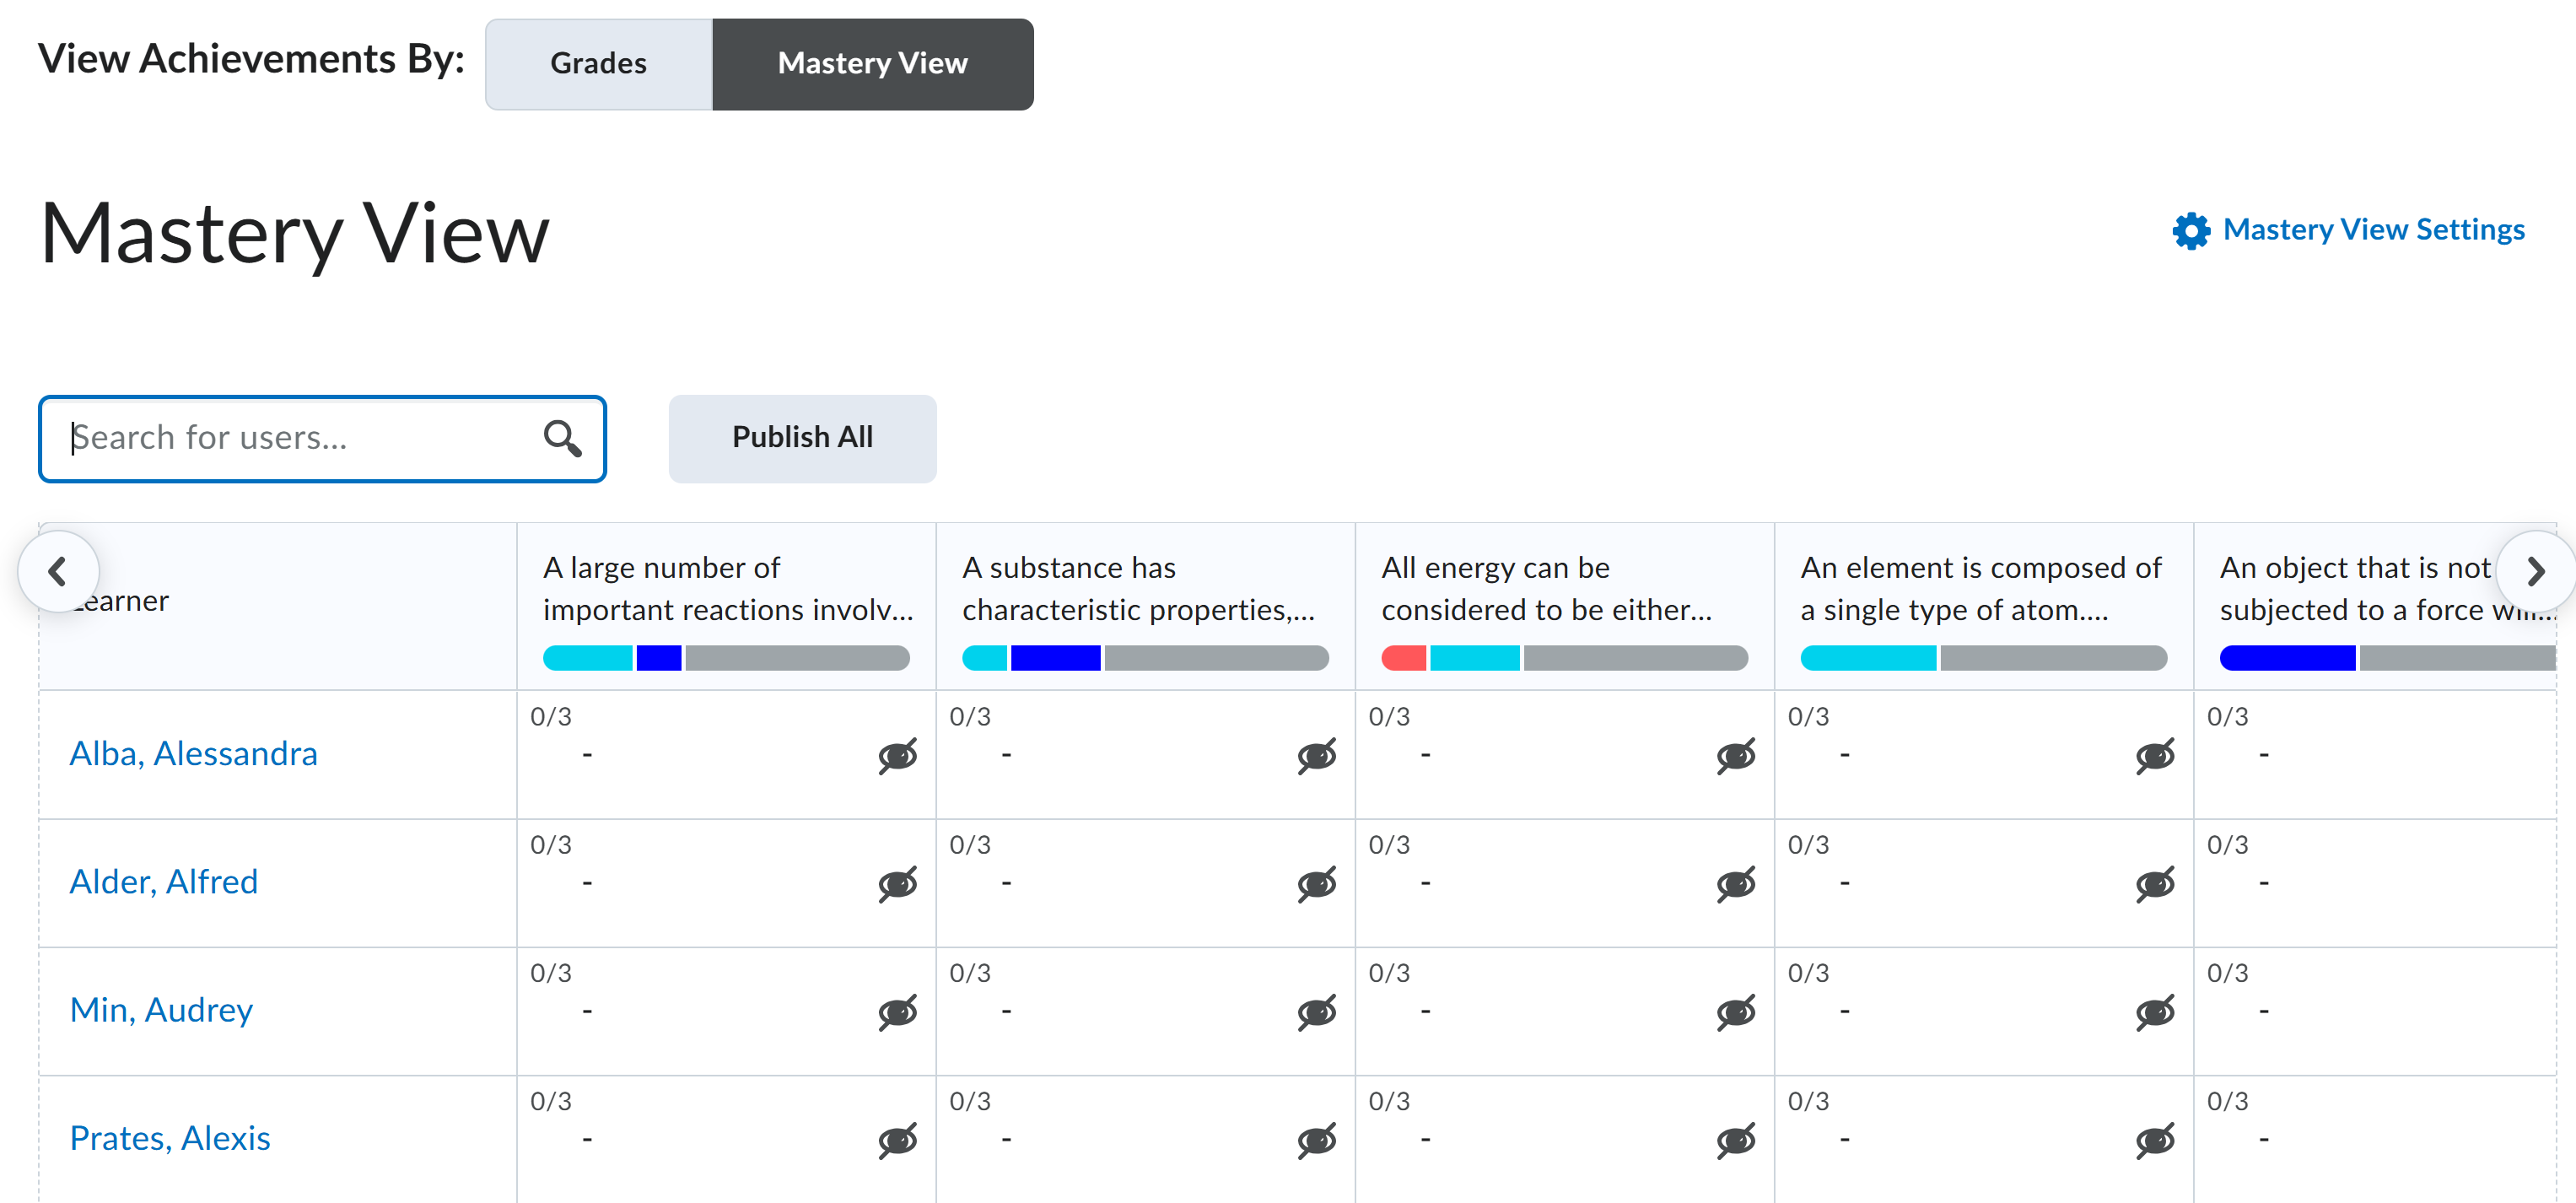The height and width of the screenshot is (1203, 2576).
Task: Click the eye icon for Prates under 'A substance' column
Action: pos(1317,1139)
